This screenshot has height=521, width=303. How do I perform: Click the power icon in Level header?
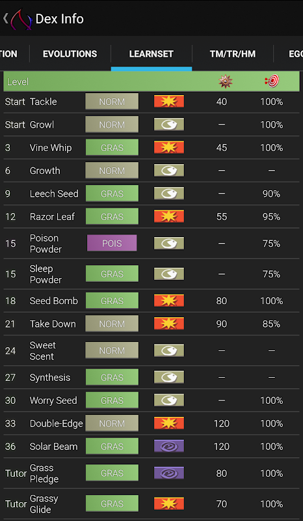[x=226, y=81]
